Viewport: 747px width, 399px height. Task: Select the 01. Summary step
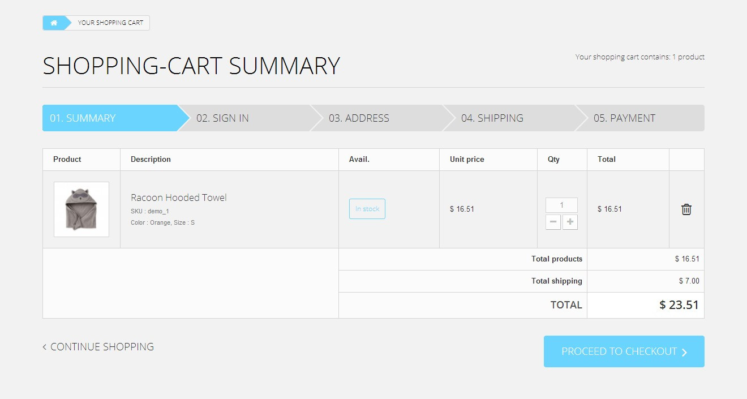click(x=83, y=118)
